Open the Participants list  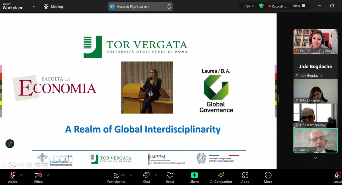click(116, 178)
